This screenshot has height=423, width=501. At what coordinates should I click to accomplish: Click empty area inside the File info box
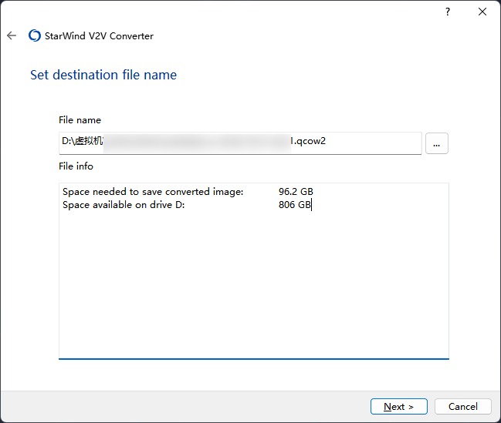pos(253,285)
